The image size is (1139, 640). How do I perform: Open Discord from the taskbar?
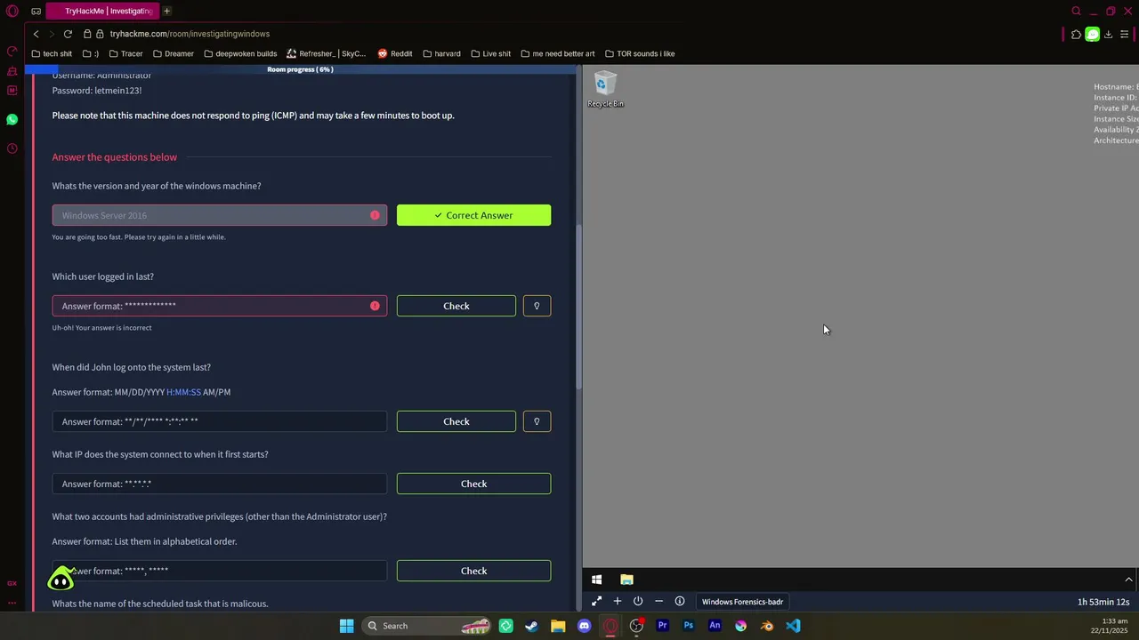pos(584,626)
